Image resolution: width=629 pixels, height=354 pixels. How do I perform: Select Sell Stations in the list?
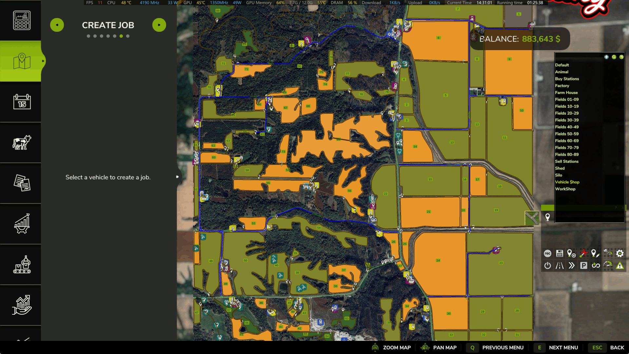tap(566, 161)
